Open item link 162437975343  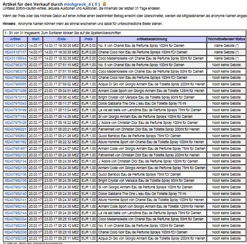pyautogui.click(x=15, y=103)
